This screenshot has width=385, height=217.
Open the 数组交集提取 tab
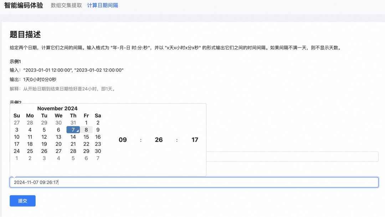[x=66, y=5]
